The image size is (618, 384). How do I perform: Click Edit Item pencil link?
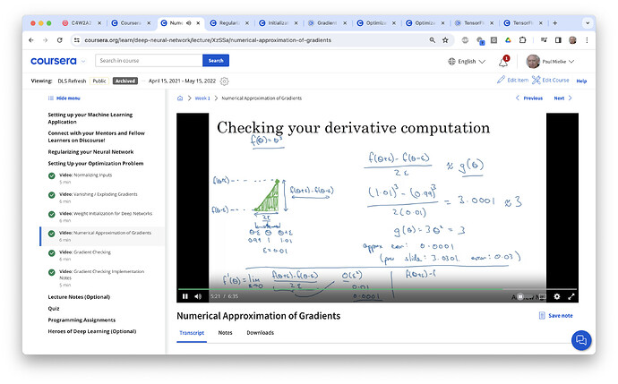(x=513, y=80)
